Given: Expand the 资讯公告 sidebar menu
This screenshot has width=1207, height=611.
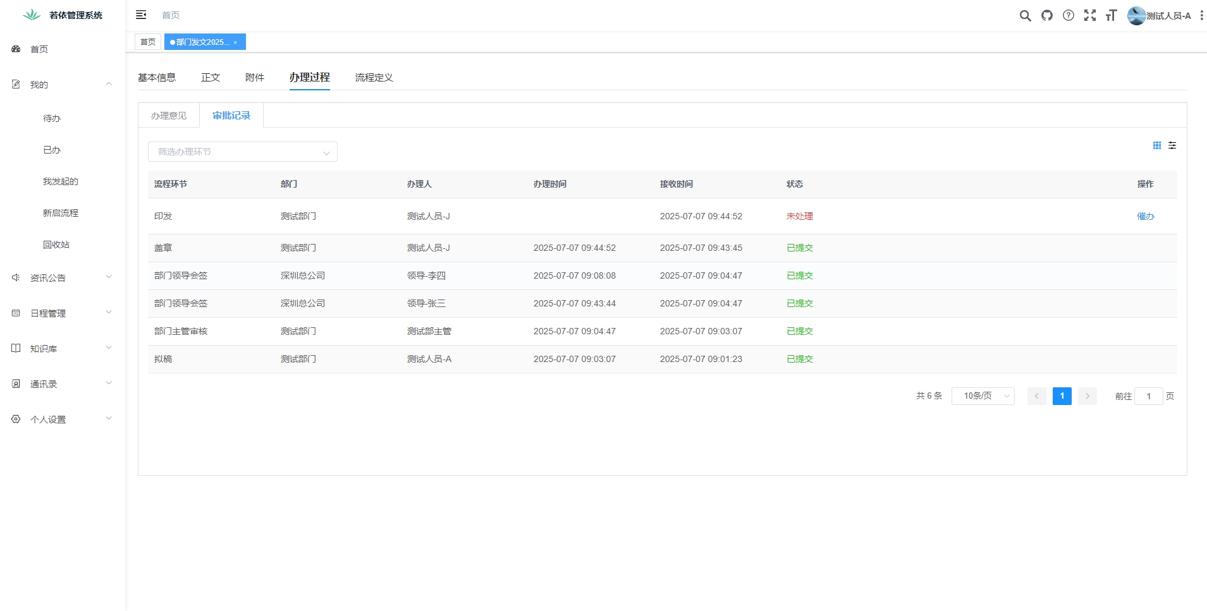Looking at the screenshot, I should point(109,277).
